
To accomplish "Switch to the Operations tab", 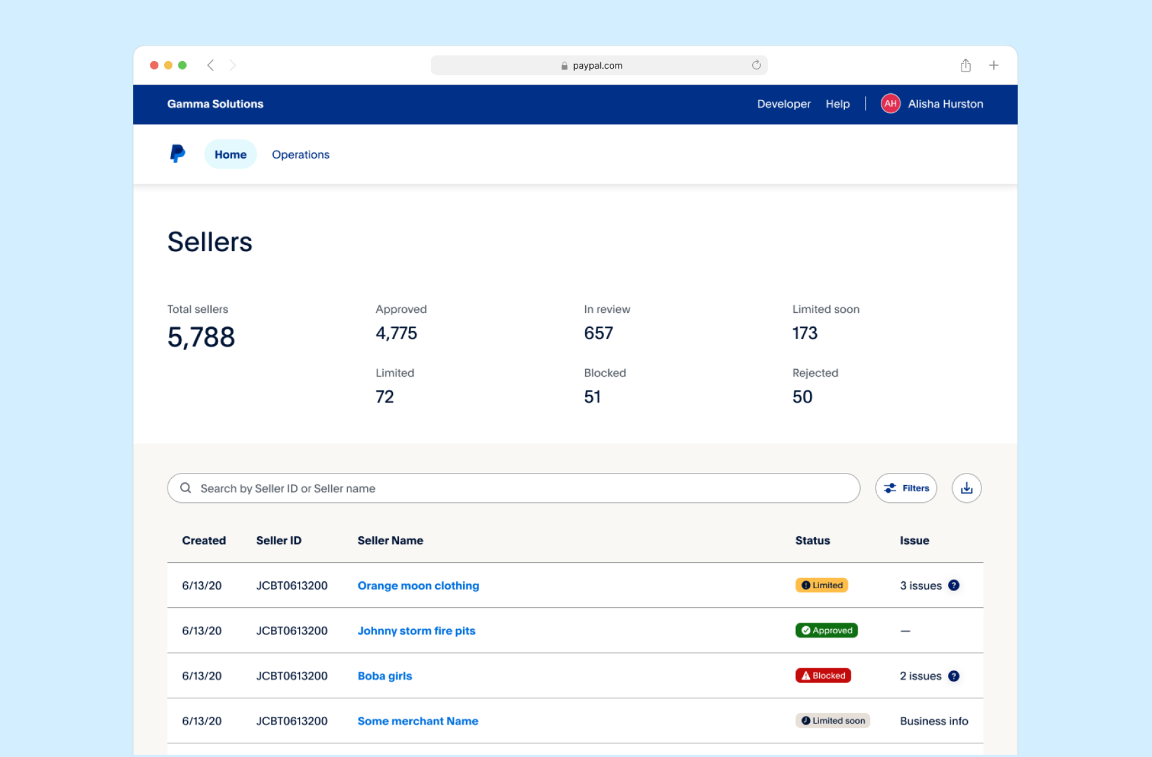I will tap(301, 154).
